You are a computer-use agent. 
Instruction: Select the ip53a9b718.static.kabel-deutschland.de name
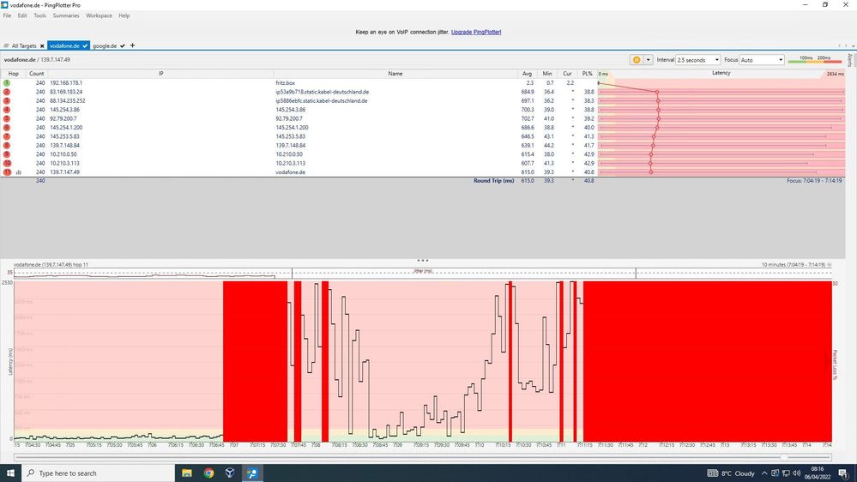click(322, 92)
